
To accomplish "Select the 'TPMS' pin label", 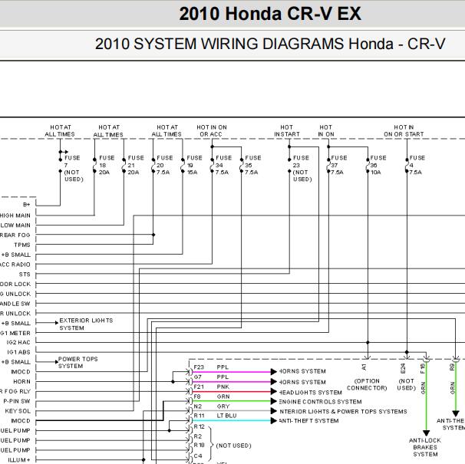I will (x=22, y=245).
